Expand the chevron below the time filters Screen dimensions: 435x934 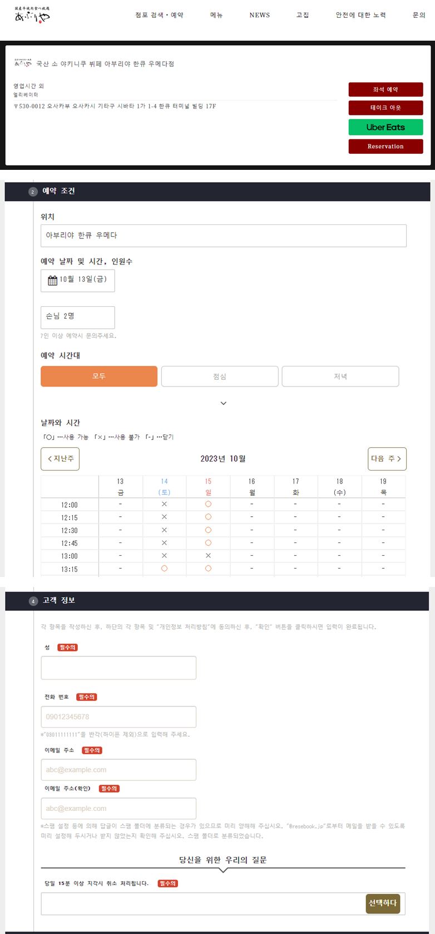coord(223,402)
